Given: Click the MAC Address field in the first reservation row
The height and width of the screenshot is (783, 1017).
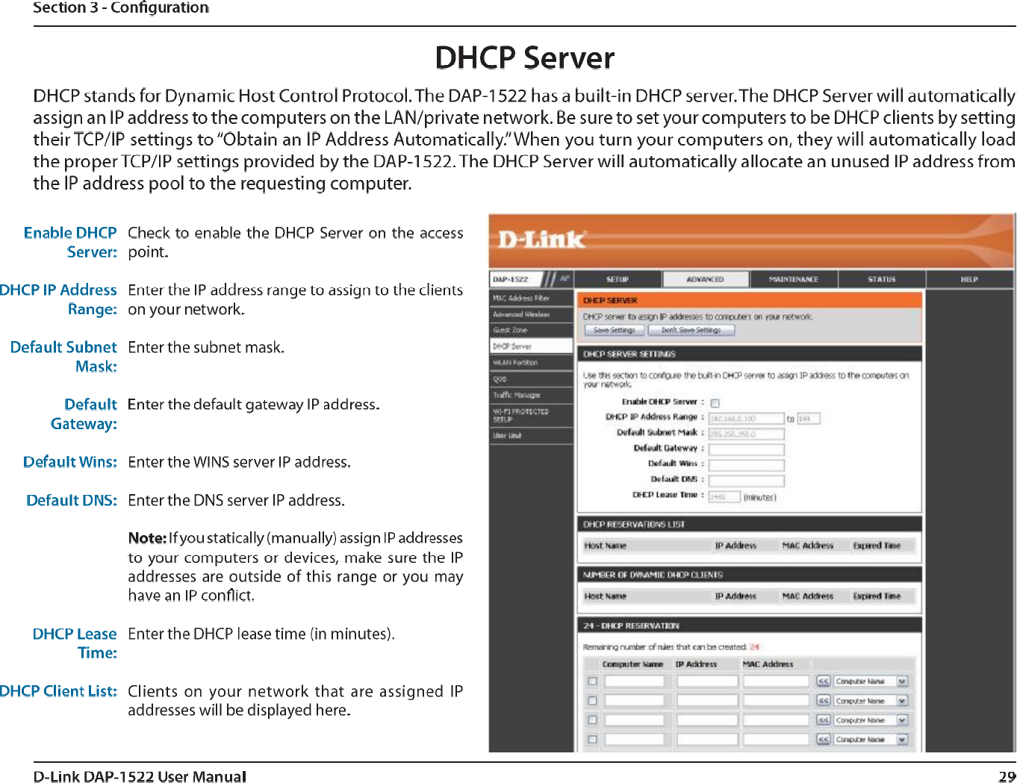Looking at the screenshot, I should [776, 681].
